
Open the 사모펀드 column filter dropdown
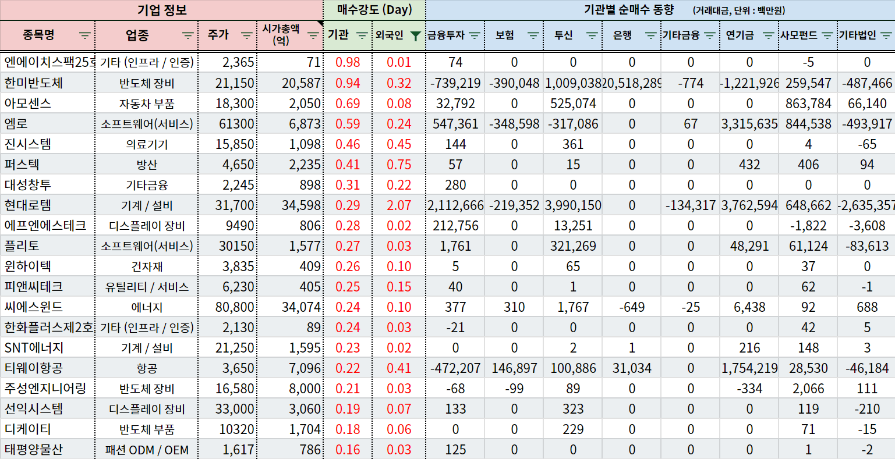[x=827, y=35]
